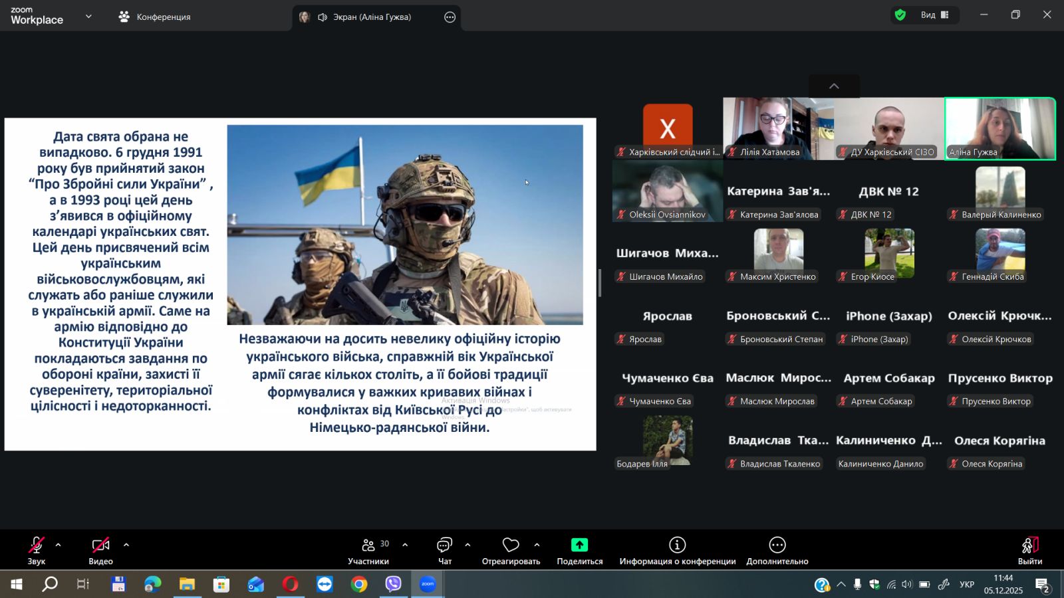Open the Дополнительно more options icon
The image size is (1064, 598).
pyautogui.click(x=777, y=546)
